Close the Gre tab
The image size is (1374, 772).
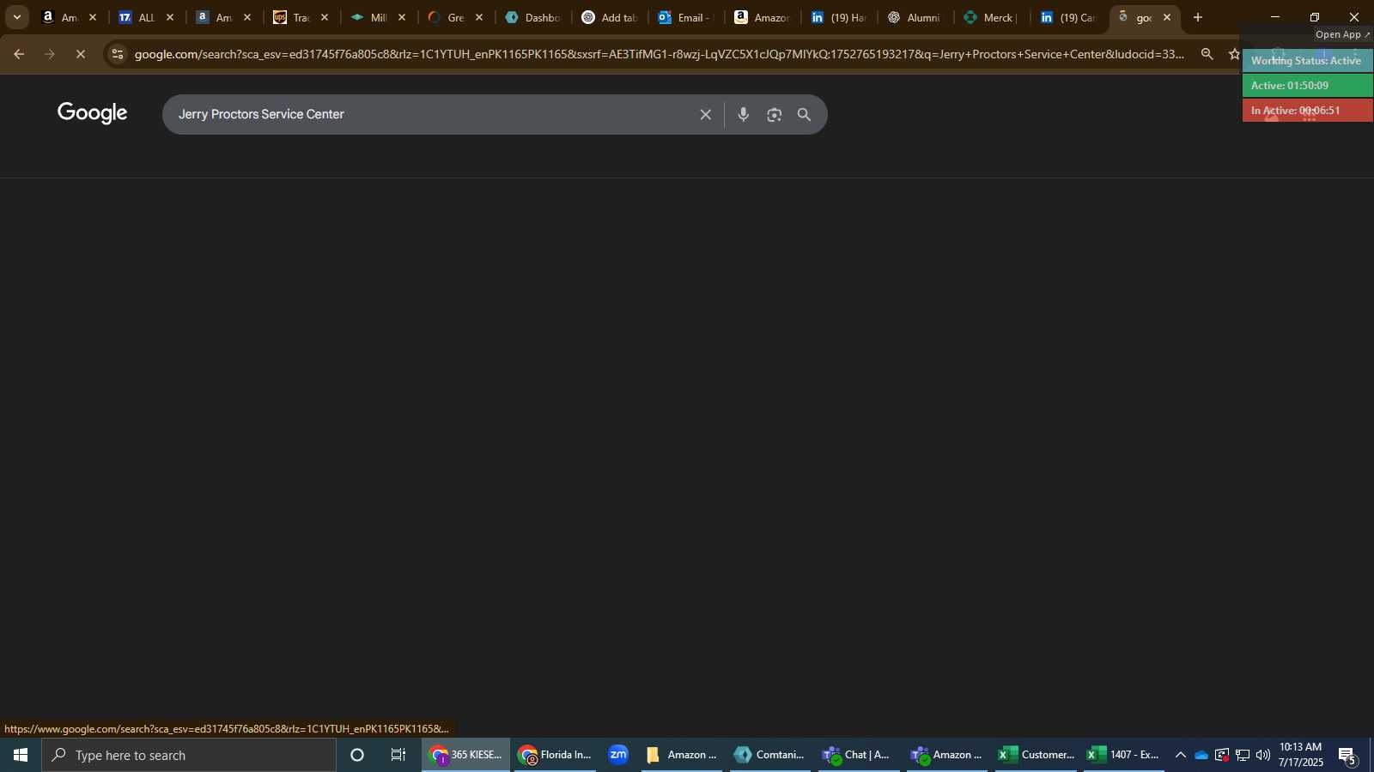[479, 17]
